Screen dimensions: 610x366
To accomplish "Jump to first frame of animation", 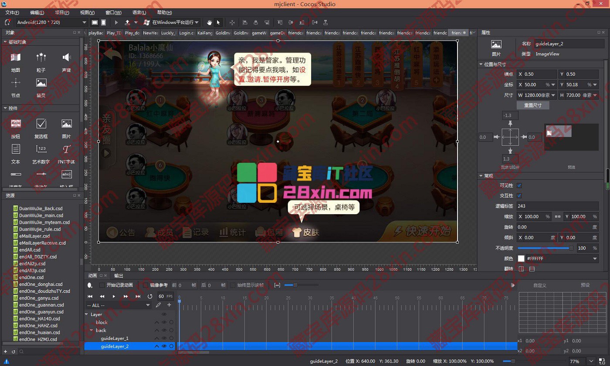I will pos(90,296).
